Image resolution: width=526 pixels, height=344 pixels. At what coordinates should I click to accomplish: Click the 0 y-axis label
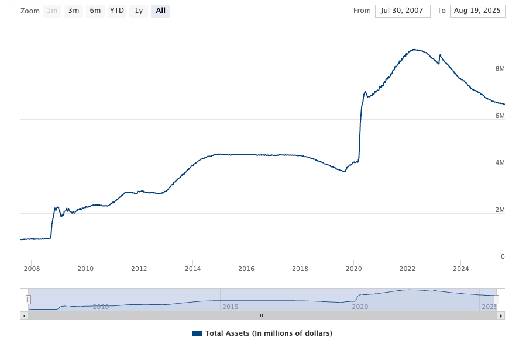pos(503,256)
